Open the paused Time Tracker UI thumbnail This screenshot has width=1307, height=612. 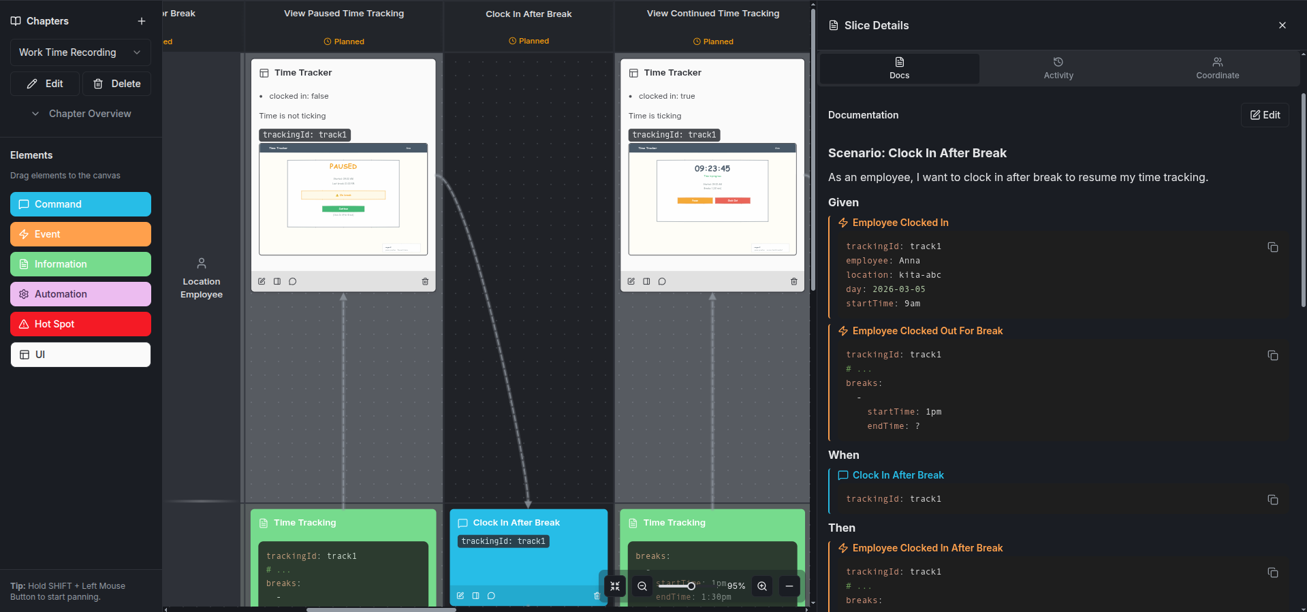[343, 199]
